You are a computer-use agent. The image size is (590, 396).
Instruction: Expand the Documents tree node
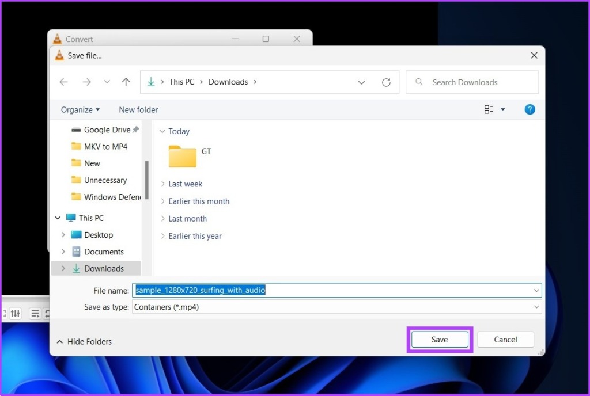(63, 252)
